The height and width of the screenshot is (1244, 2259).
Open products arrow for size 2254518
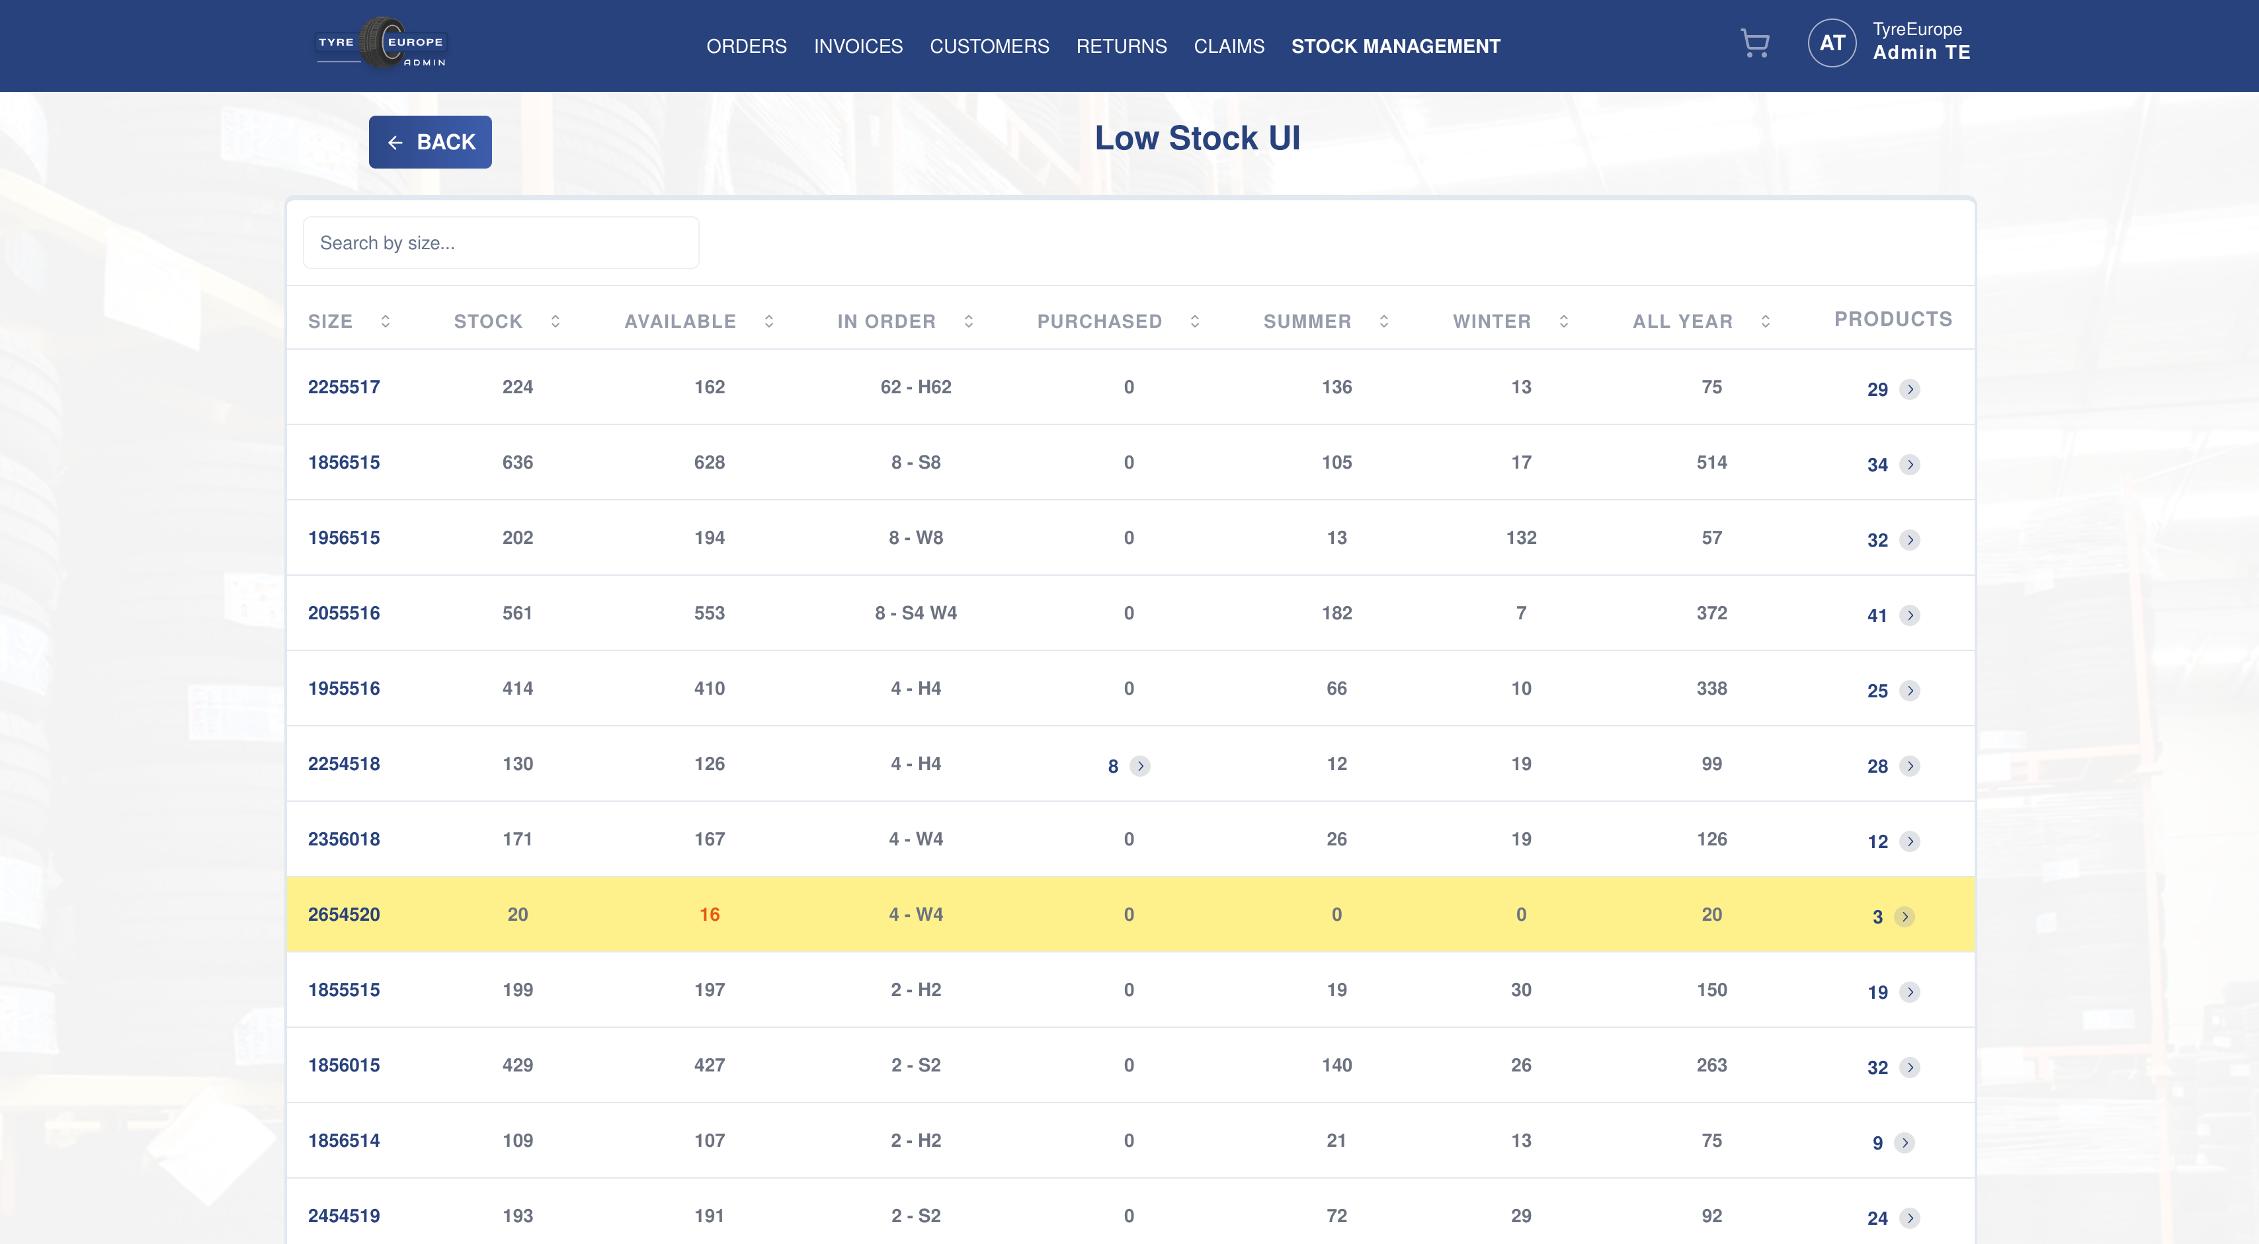pos(1910,766)
